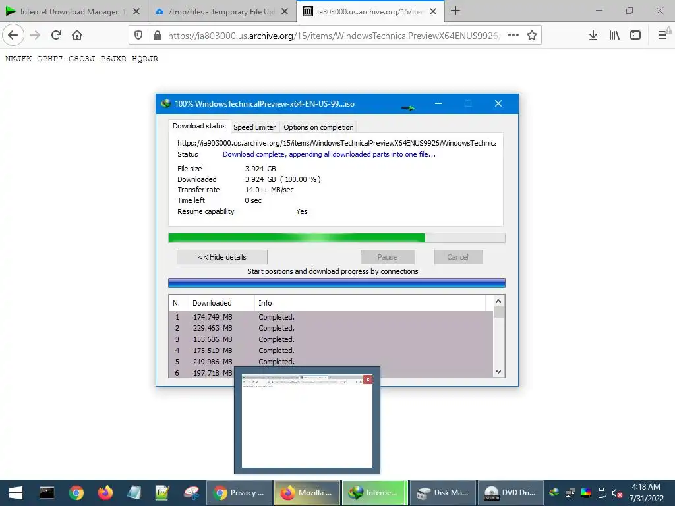675x506 pixels.
Task: Select connection row 2 with 229.463 MB
Action: [x=331, y=328]
